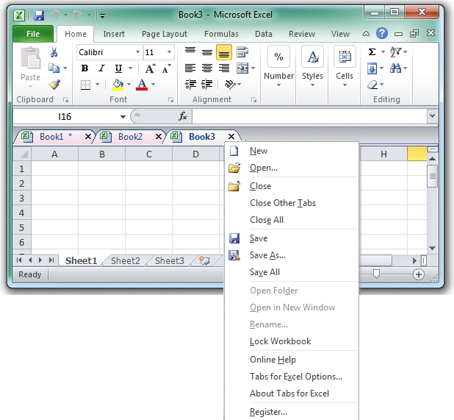Viewport: 454px width, 420px height.
Task: Switch to the Formulas tab
Action: [221, 34]
